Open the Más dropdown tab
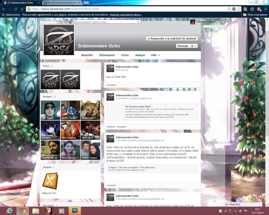The width and height of the screenshot is (269, 215). (x=155, y=55)
